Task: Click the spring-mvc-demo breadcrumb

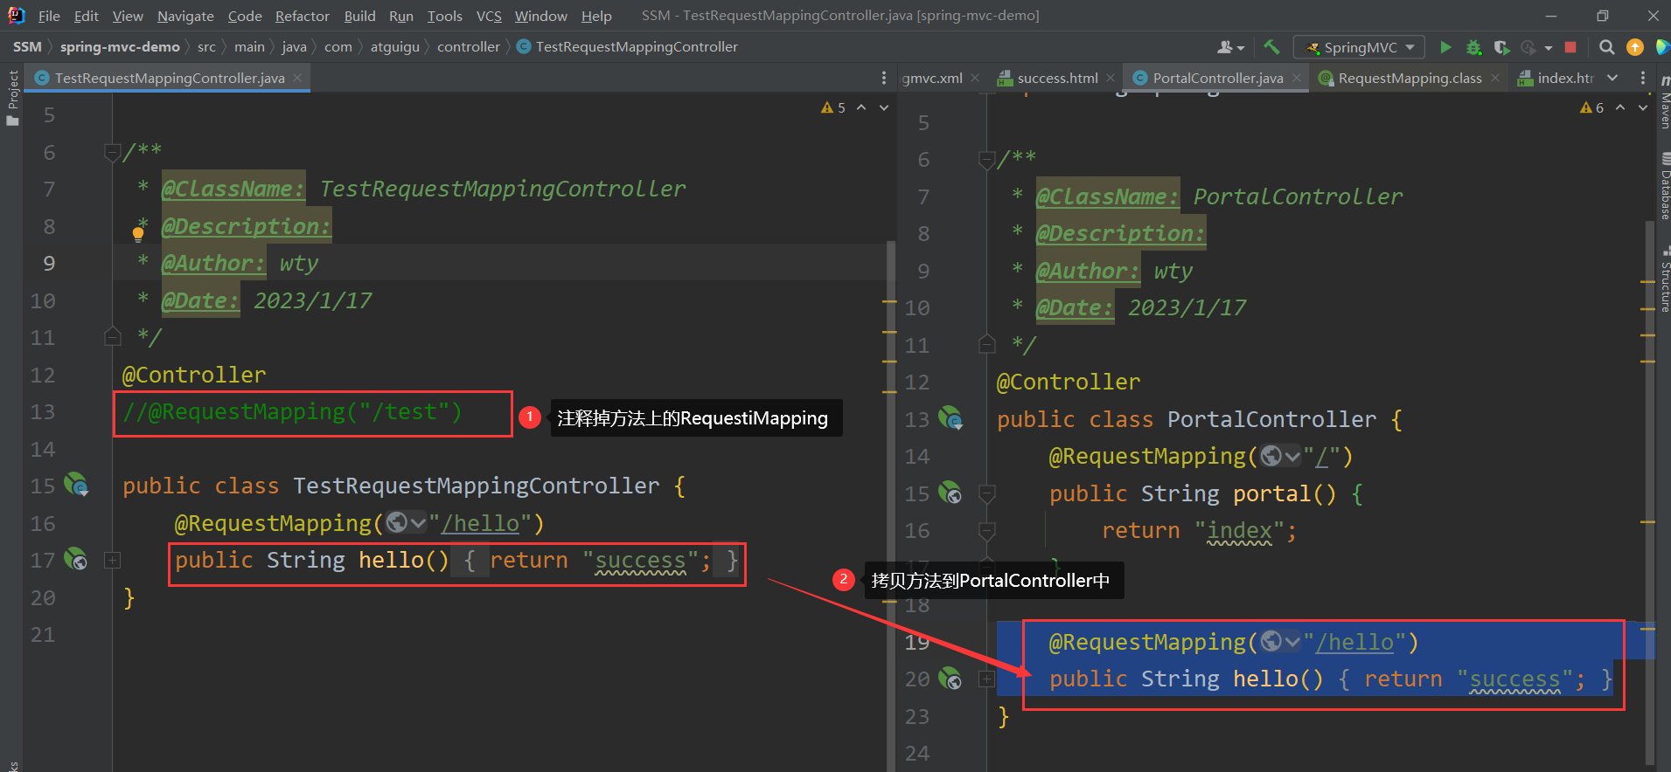Action: pyautogui.click(x=120, y=46)
